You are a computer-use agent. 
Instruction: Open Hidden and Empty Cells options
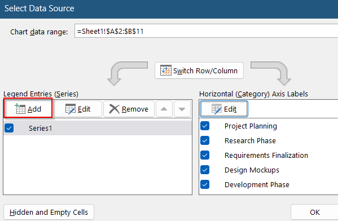coord(49,212)
